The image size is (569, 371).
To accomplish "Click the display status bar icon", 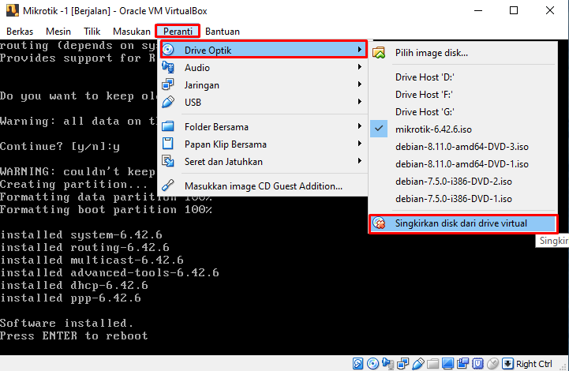I will tap(447, 363).
